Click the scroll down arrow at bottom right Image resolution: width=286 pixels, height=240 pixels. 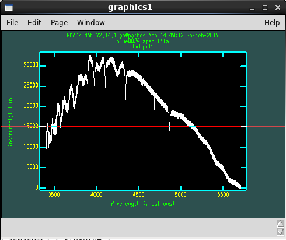click(280, 232)
